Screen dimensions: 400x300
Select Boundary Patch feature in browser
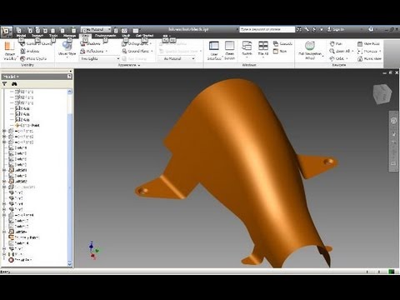point(24,237)
